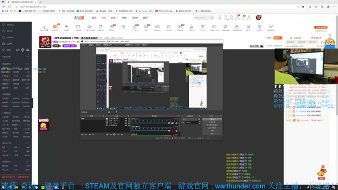Click the orange PC客户端 button
Viewport: 338px width, 190px height.
pyautogui.click(x=321, y=27)
